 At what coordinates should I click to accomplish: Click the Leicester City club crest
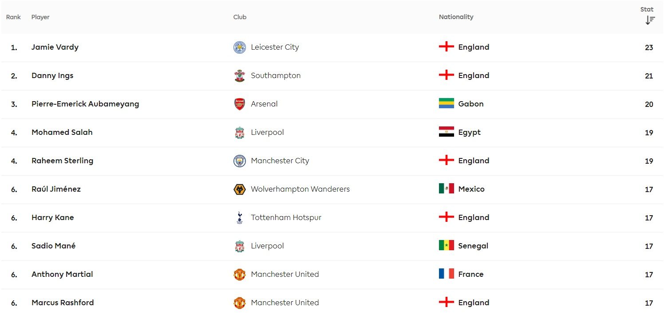click(240, 47)
